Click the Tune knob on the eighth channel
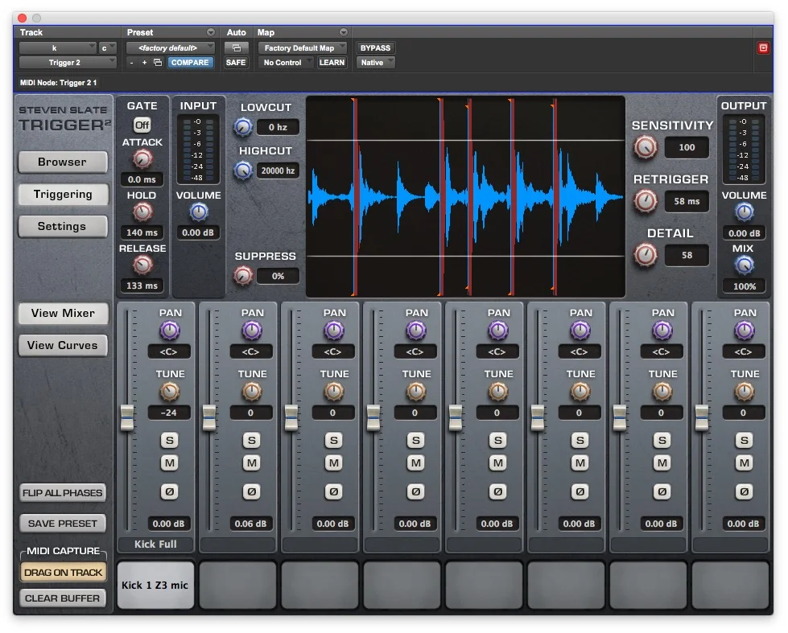 (x=745, y=392)
